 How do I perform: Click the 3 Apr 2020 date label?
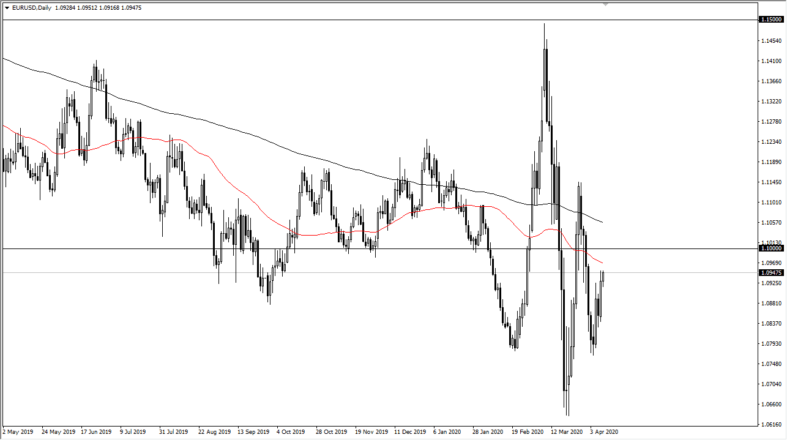click(603, 432)
